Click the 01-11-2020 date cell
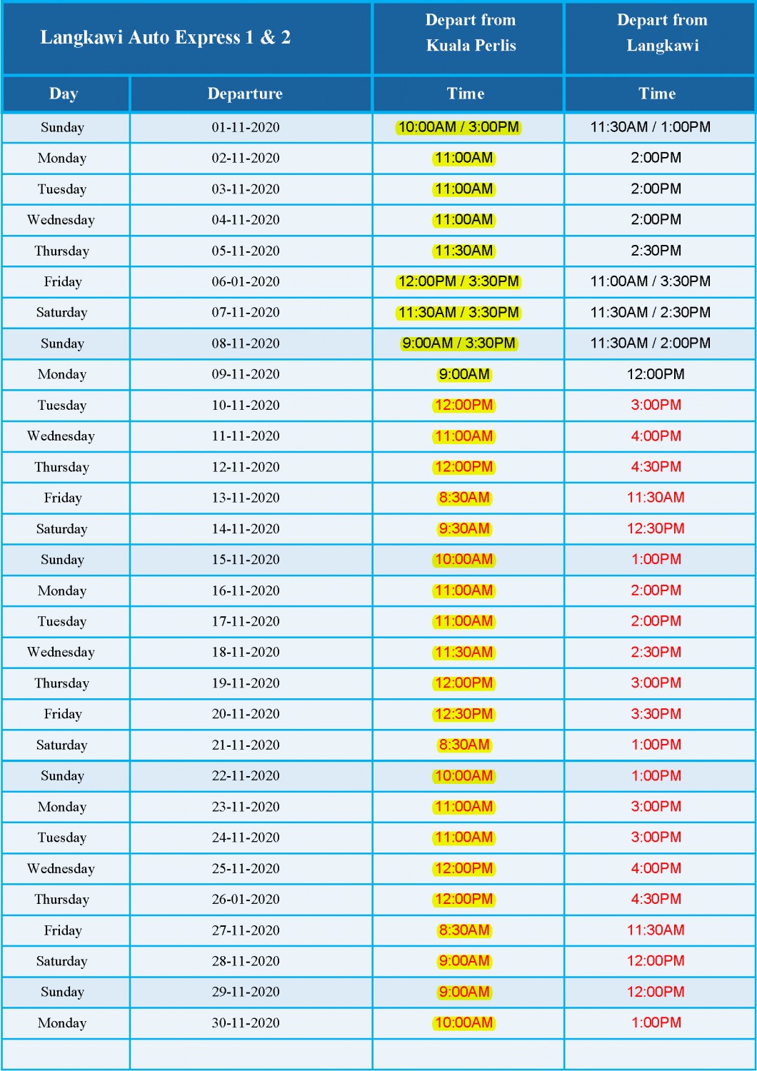Screen dimensions: 757x1071 246,128
